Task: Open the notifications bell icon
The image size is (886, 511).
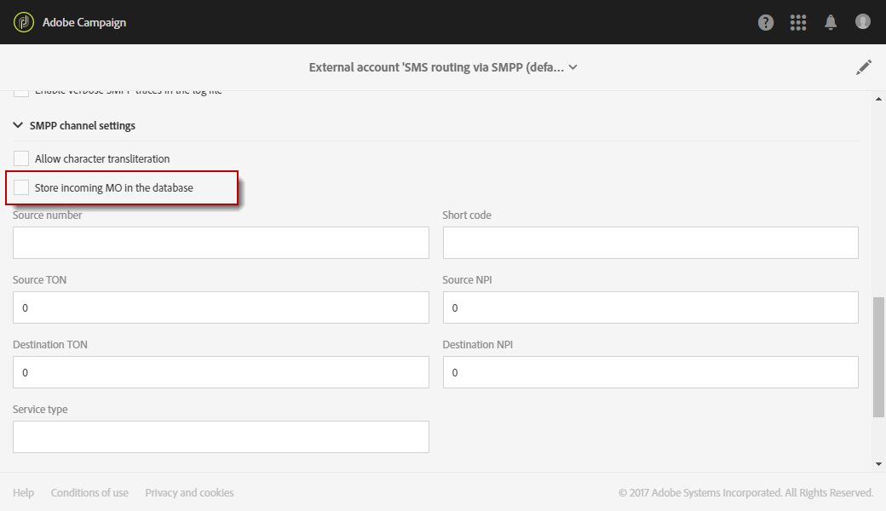Action: click(x=831, y=23)
